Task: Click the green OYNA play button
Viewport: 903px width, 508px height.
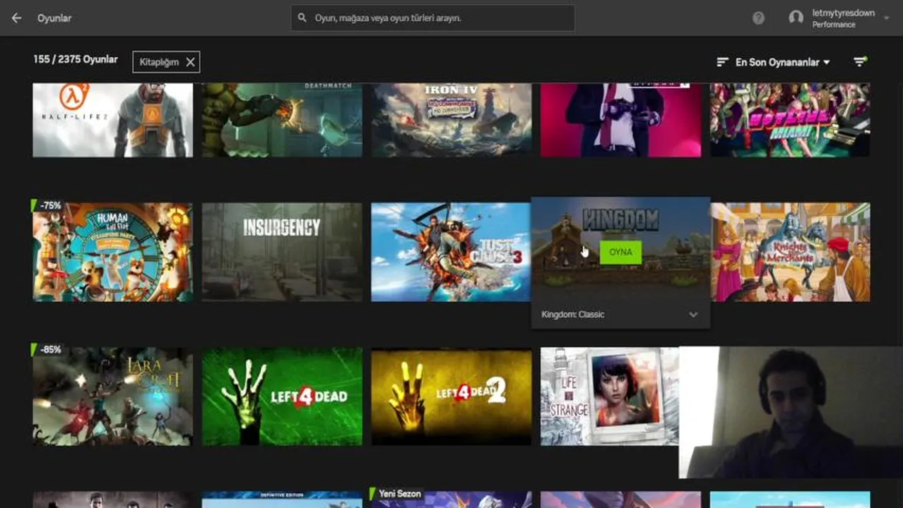Action: (620, 253)
